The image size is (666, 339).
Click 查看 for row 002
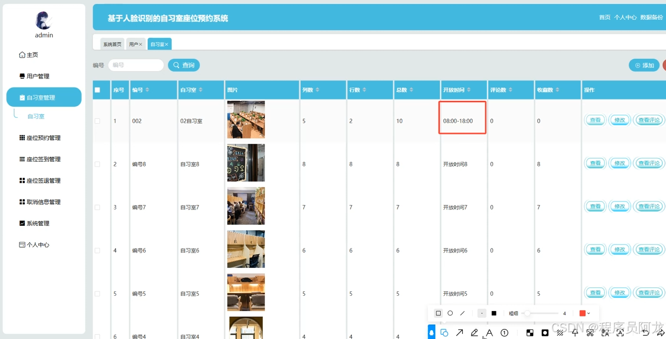click(595, 120)
